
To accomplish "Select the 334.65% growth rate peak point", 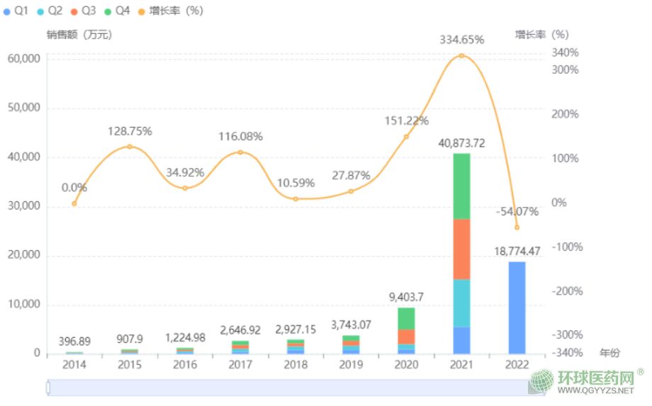I will pos(461,55).
